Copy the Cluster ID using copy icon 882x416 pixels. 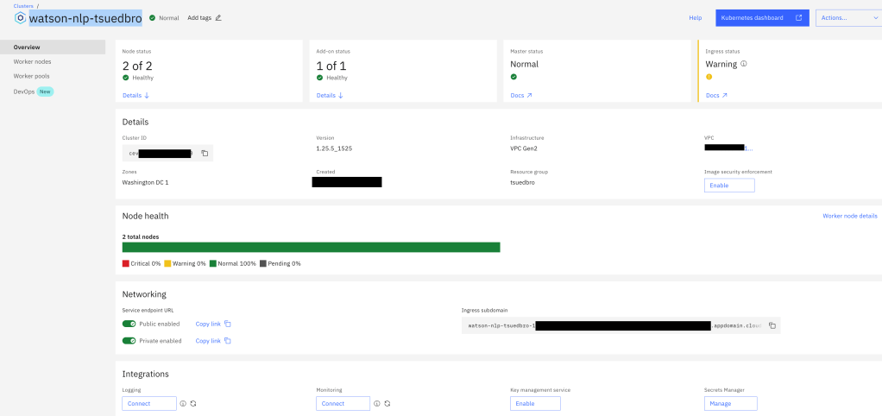point(205,154)
